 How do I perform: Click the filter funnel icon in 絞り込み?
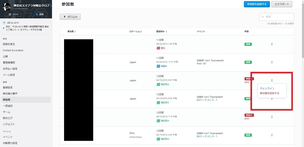pyautogui.click(x=64, y=17)
